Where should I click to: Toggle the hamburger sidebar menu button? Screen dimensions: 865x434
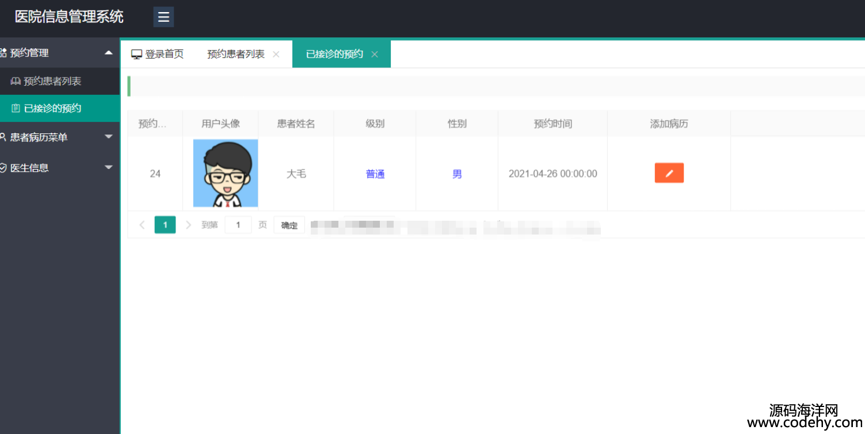pyautogui.click(x=163, y=17)
